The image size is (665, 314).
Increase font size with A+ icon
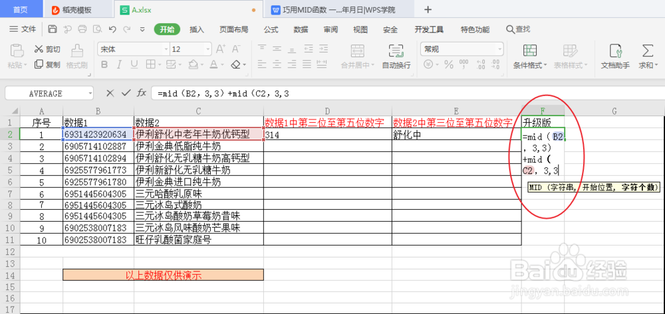[x=221, y=49]
